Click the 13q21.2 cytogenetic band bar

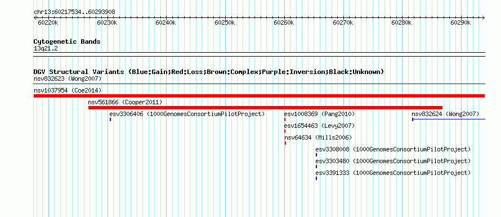(259, 54)
